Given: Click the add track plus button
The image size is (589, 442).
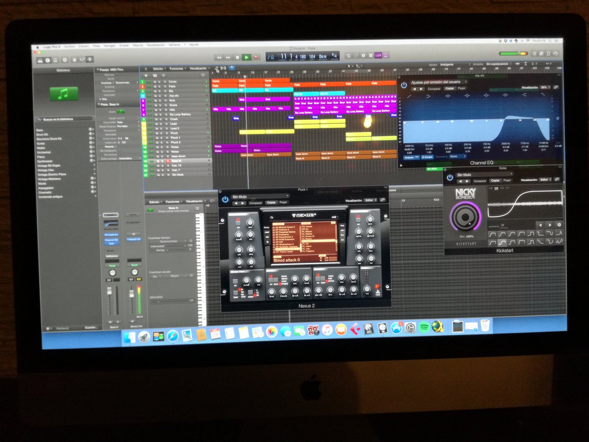Looking at the screenshot, I should pyautogui.click(x=147, y=75).
